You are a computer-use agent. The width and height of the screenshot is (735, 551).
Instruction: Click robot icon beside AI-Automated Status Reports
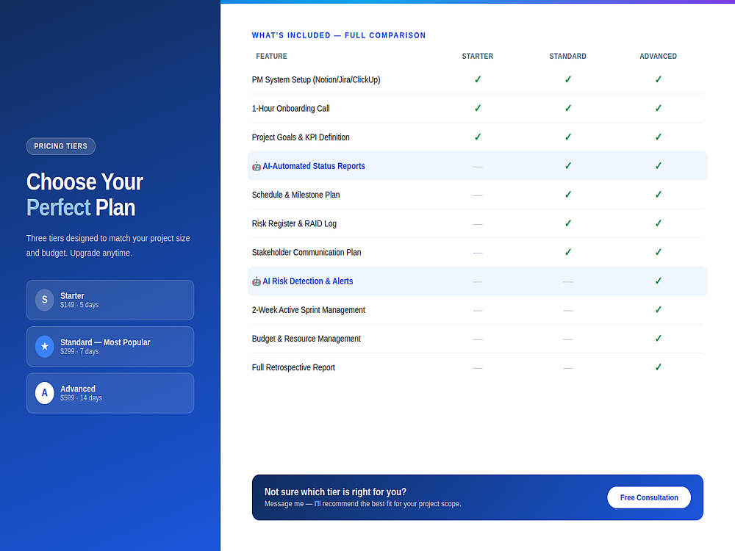coord(257,166)
